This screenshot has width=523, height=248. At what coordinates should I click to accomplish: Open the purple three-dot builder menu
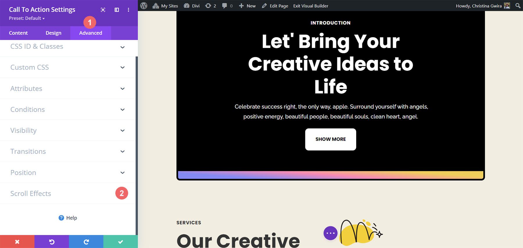tap(330, 233)
